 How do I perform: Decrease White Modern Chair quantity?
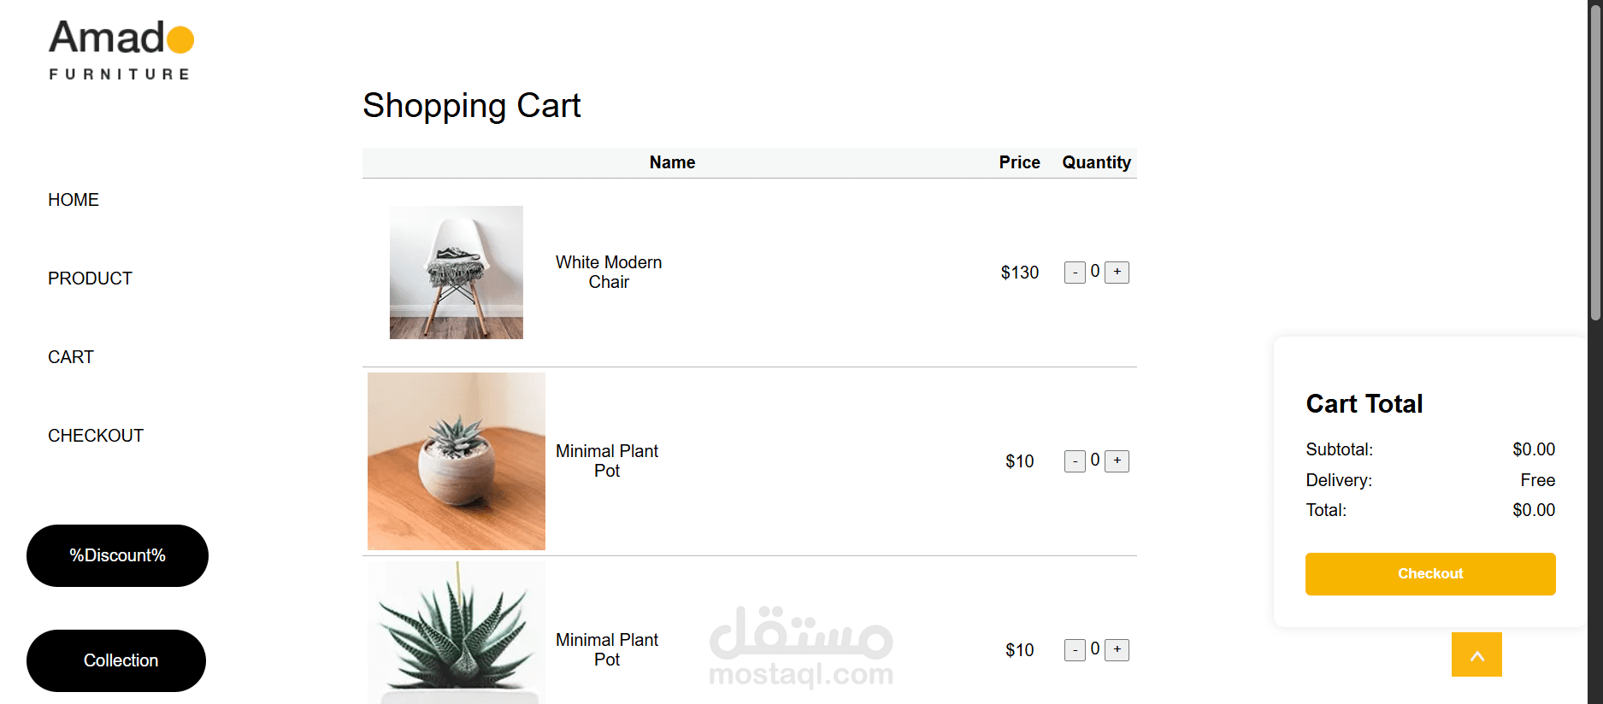(x=1075, y=273)
